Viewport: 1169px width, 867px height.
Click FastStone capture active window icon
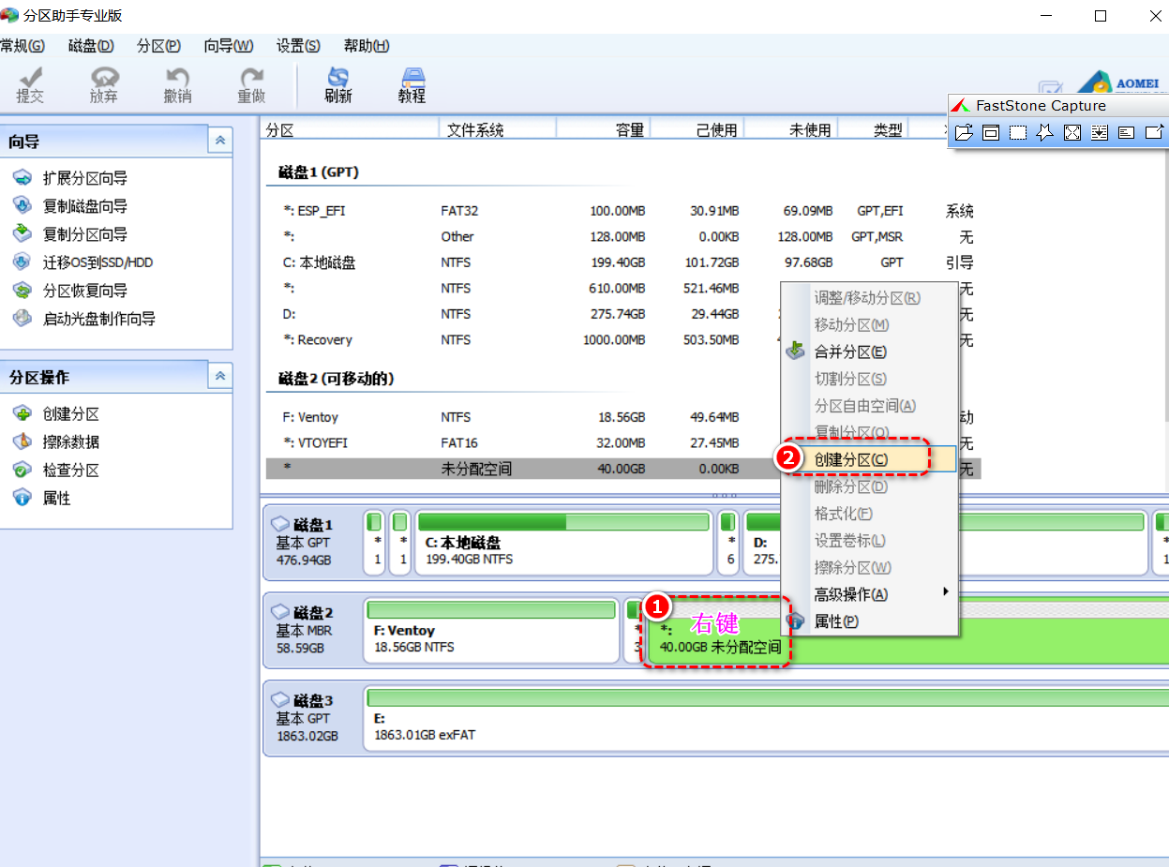(990, 133)
